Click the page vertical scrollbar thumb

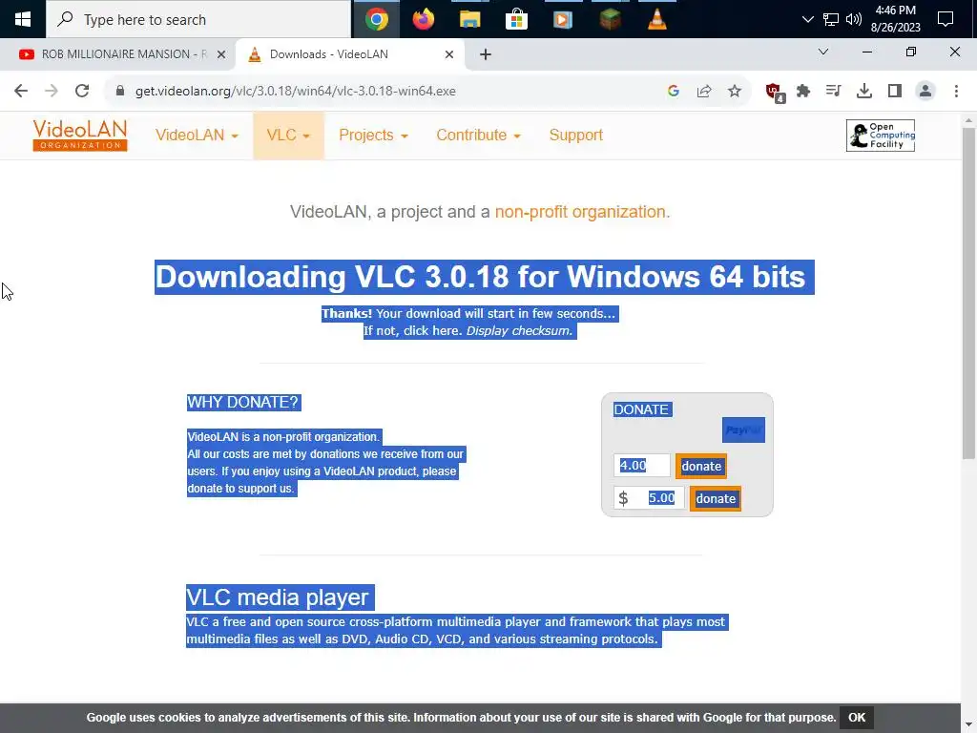(x=968, y=293)
